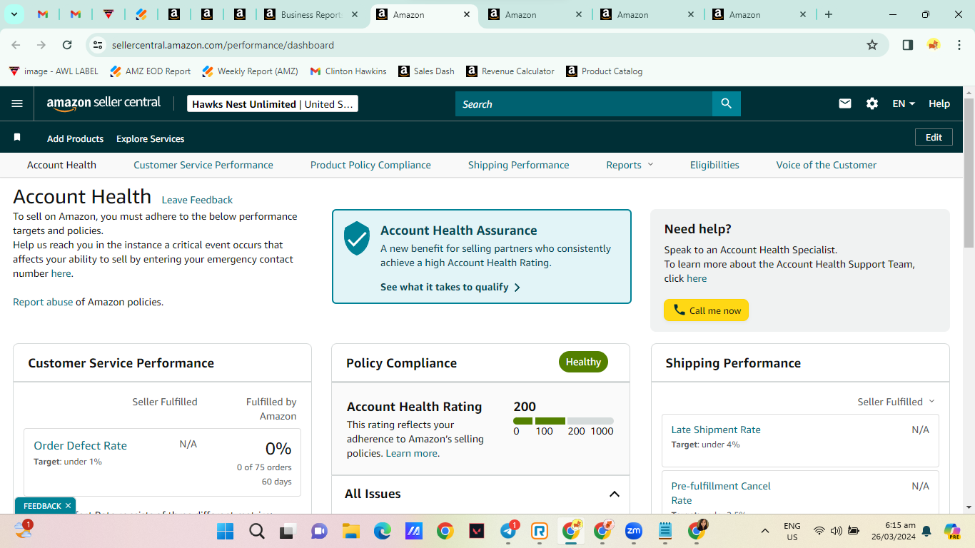Open Chrome's tab search dropdown

(14, 14)
